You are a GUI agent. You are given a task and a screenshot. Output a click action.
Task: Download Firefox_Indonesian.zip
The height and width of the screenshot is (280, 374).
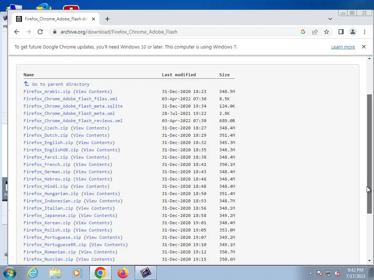tap(52, 201)
